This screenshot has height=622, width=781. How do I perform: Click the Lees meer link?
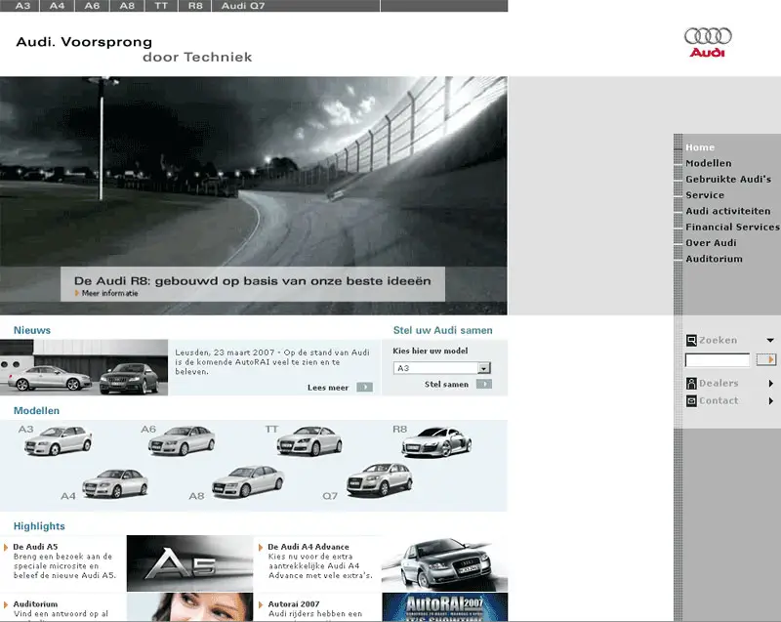pyautogui.click(x=328, y=388)
